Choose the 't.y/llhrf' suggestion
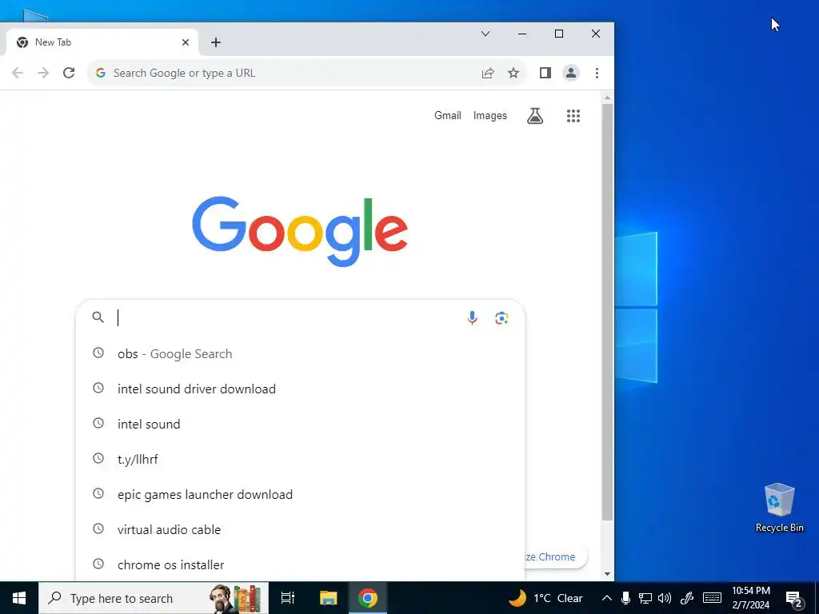This screenshot has width=819, height=614. point(301,459)
